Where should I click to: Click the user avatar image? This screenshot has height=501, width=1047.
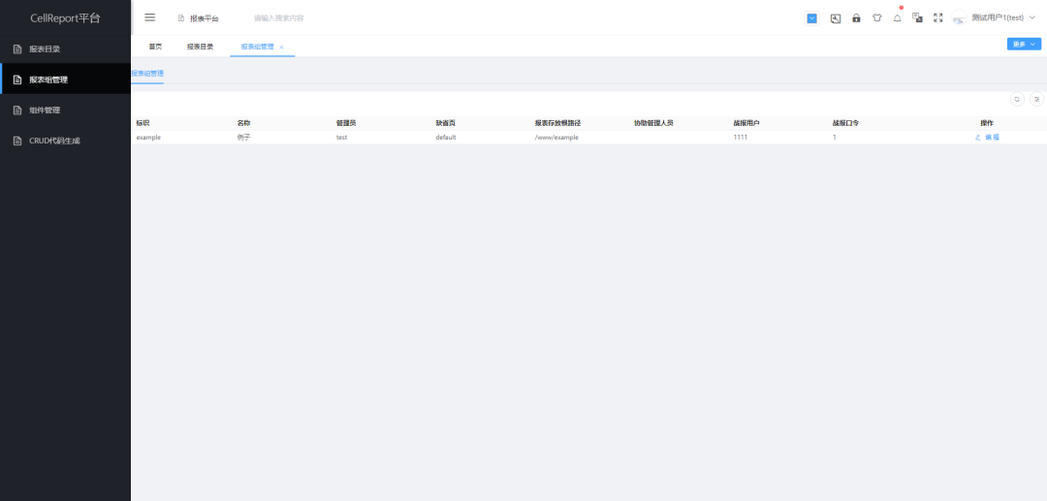coord(959,18)
